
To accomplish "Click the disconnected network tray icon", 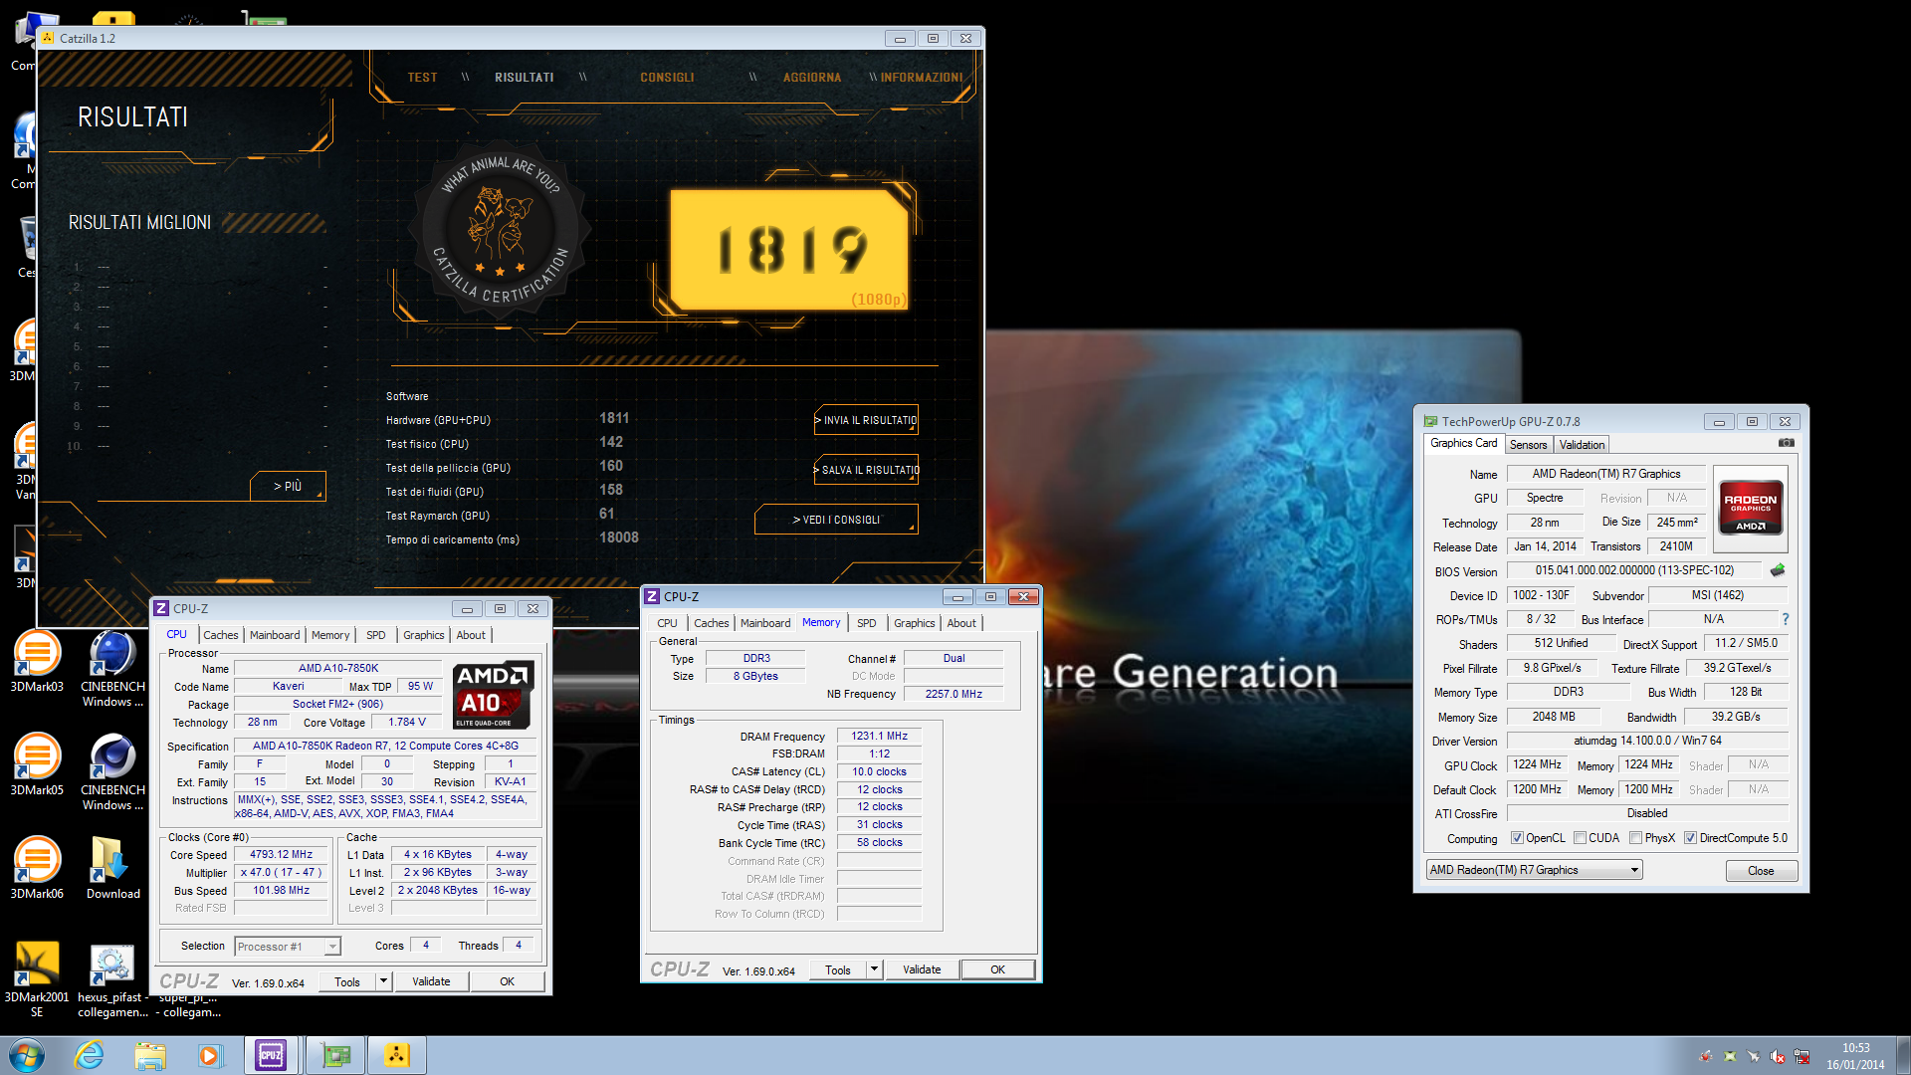I will coord(1802,1056).
